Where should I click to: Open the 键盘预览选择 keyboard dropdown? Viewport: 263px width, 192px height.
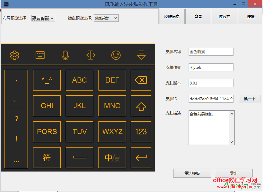click(x=106, y=18)
